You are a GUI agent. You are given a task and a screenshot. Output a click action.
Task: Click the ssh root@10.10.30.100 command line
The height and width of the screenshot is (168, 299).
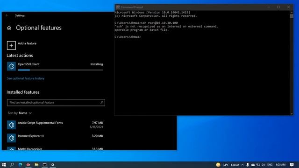click(x=146, y=23)
